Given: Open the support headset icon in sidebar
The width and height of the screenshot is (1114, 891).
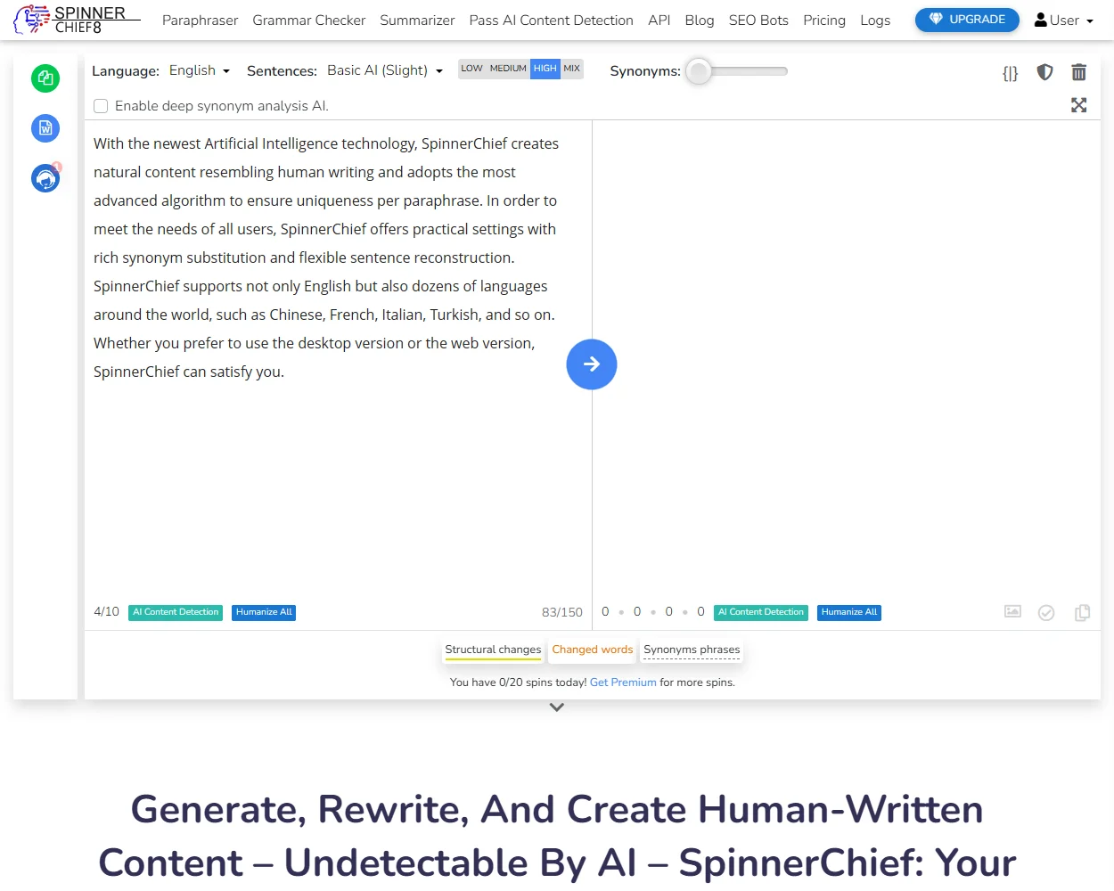Looking at the screenshot, I should (x=45, y=179).
